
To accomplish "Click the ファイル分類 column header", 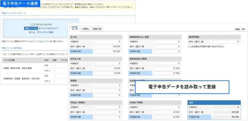I will coord(9,60).
